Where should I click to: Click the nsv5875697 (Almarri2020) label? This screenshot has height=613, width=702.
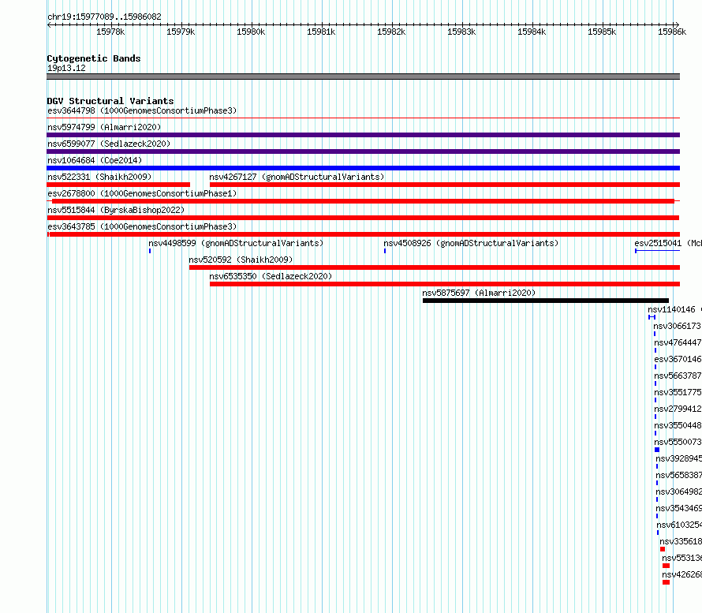[479, 293]
